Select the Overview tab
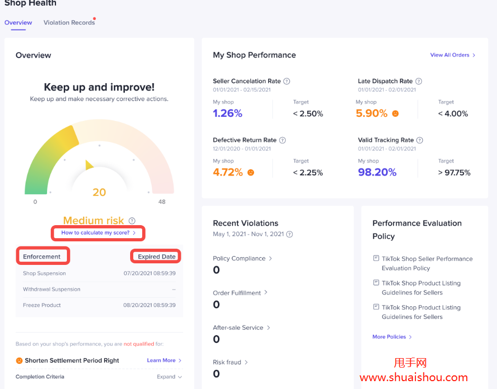497x389 pixels. click(18, 23)
